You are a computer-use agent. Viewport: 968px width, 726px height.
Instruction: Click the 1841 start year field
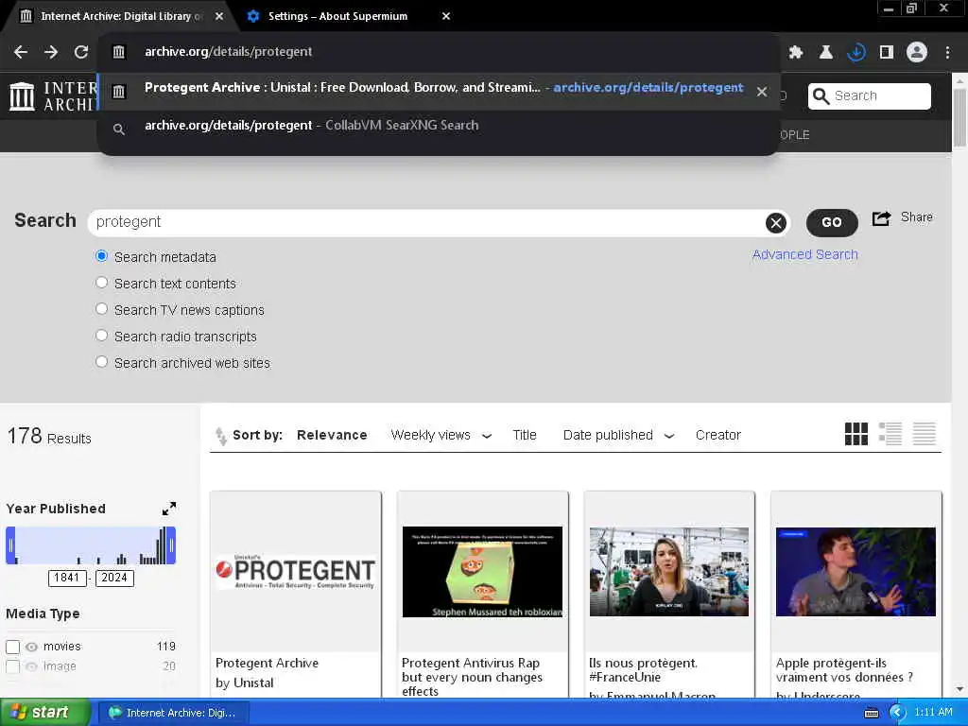click(x=67, y=579)
